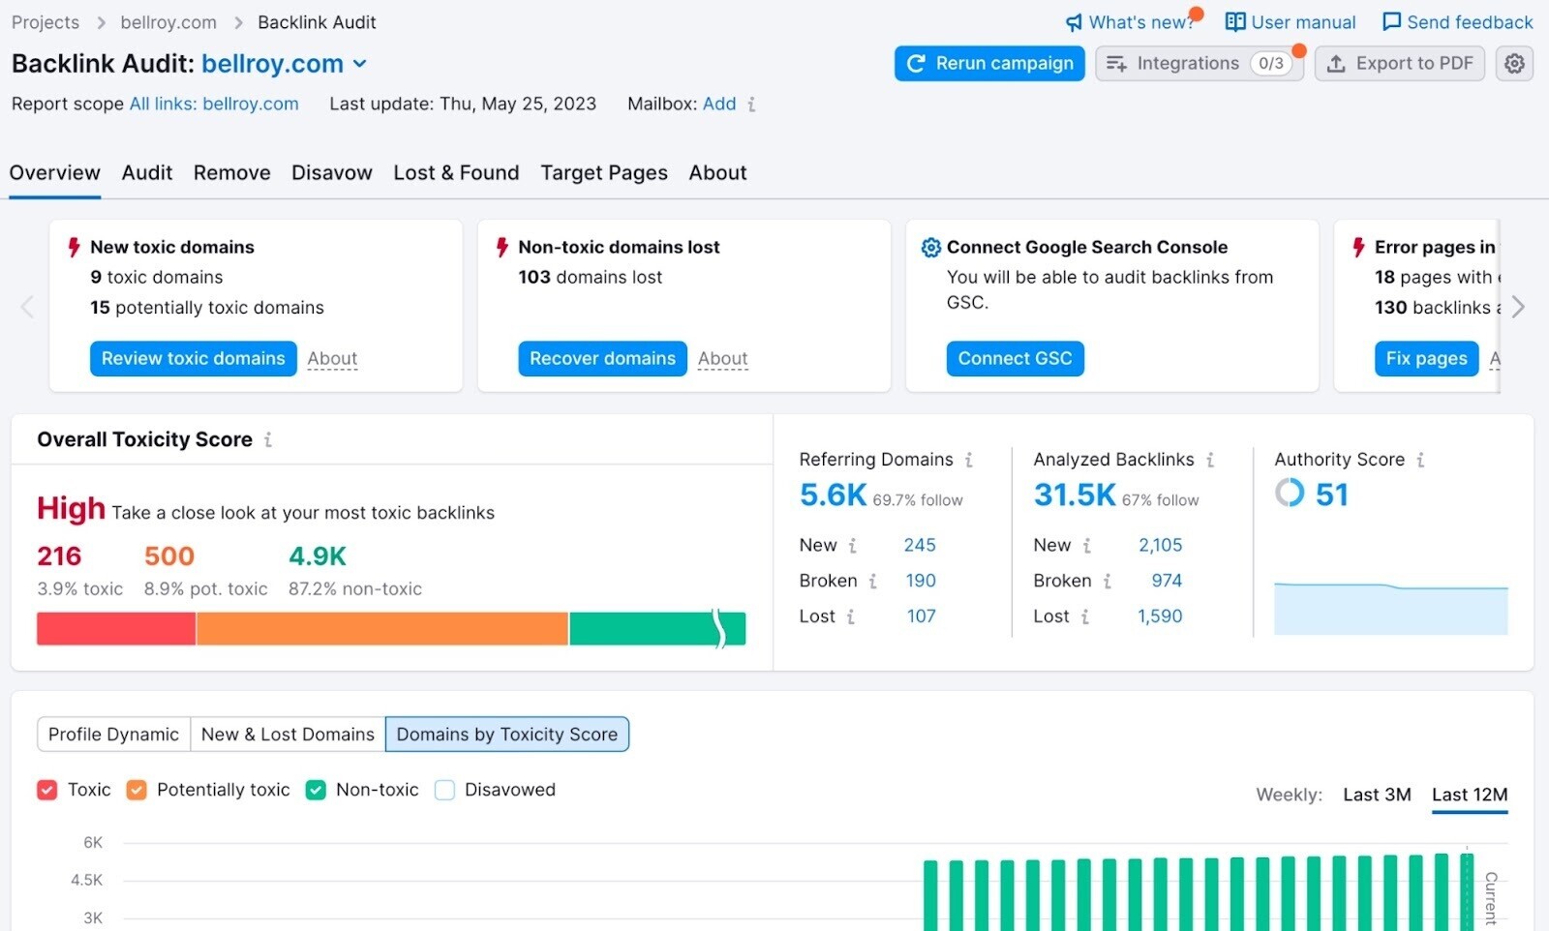Open the Integrations 0/3 menu
This screenshot has height=931, width=1549.
click(x=1200, y=64)
